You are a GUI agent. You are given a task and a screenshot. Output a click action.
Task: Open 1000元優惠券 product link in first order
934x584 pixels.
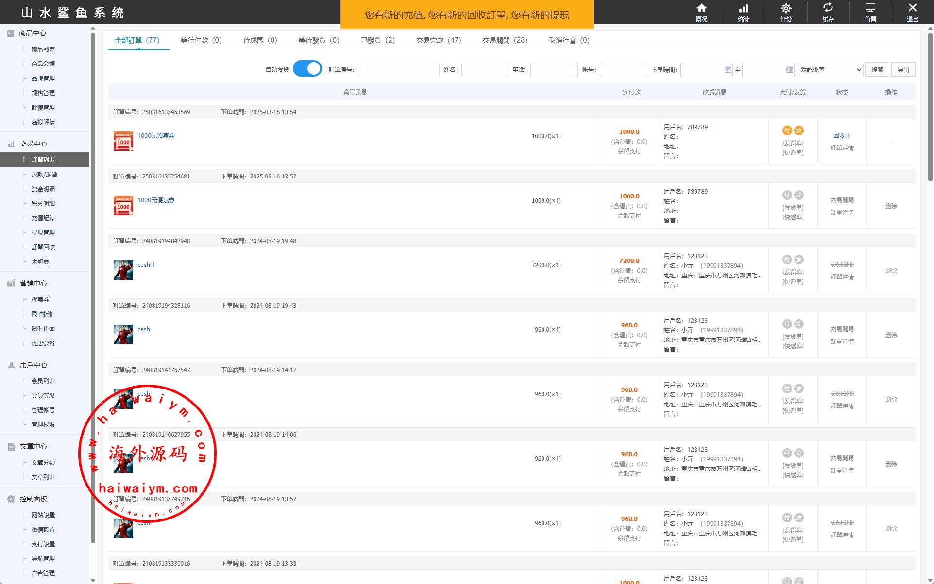(156, 136)
